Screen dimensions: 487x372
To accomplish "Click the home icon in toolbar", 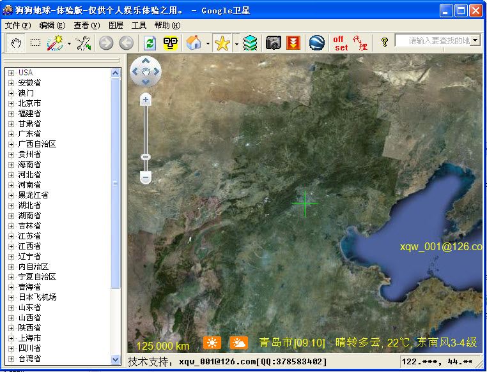I will pyautogui.click(x=193, y=43).
